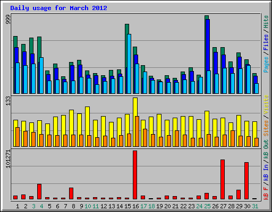Click the 'Daily usage for March 2012' title
272x212 pixels.
[x=58, y=8]
